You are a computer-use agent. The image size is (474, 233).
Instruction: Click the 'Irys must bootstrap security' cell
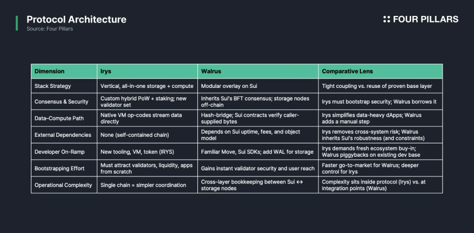click(380, 102)
